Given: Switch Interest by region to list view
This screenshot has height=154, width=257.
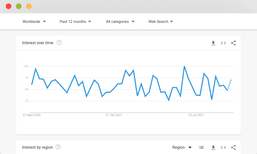Looking at the screenshot, I should point(201,147).
